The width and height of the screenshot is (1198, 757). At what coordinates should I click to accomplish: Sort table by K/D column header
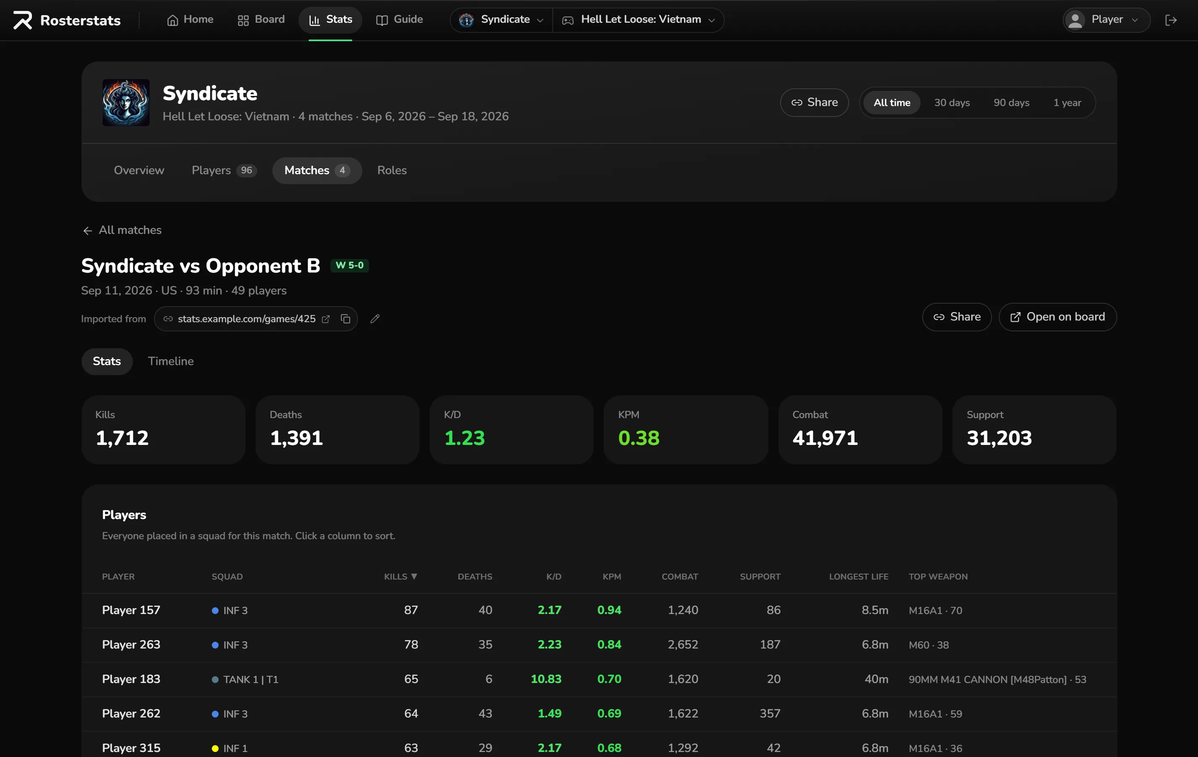coord(554,576)
